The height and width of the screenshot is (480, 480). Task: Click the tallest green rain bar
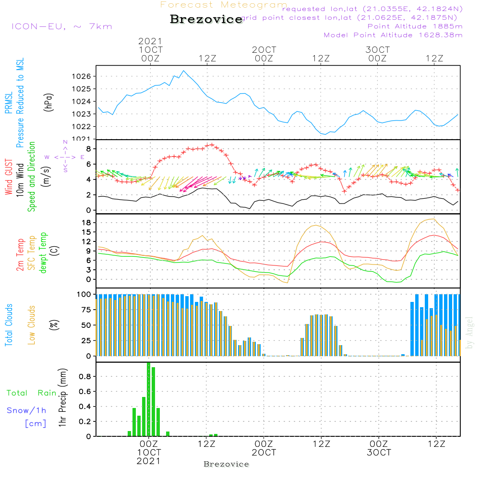point(148,399)
